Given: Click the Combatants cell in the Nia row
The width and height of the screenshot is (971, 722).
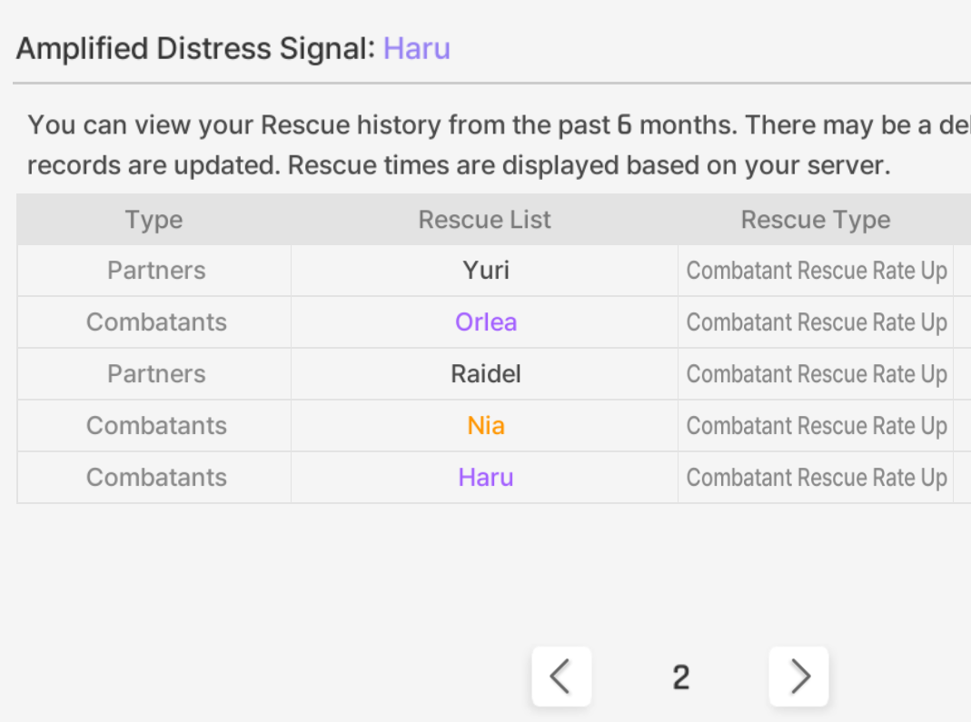Looking at the screenshot, I should (x=156, y=425).
